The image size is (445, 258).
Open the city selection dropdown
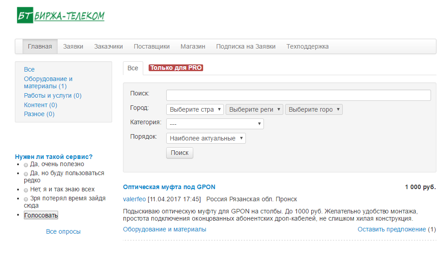click(x=313, y=109)
